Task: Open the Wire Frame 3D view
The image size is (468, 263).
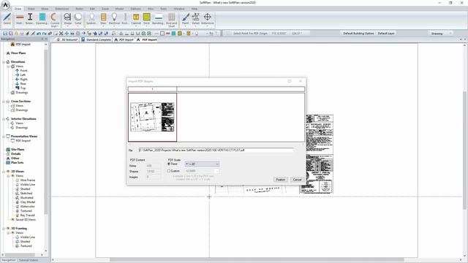Action: (x=28, y=180)
